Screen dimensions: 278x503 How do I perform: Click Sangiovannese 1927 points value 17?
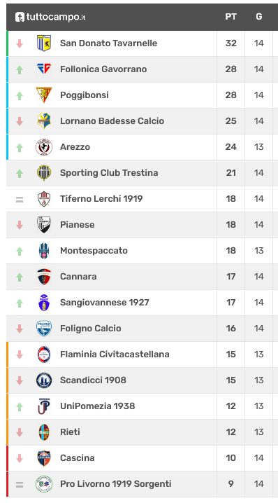[x=231, y=303]
